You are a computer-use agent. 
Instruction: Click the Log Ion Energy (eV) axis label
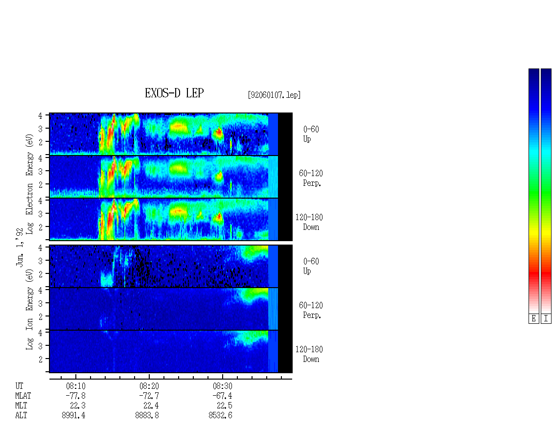[x=29, y=310]
